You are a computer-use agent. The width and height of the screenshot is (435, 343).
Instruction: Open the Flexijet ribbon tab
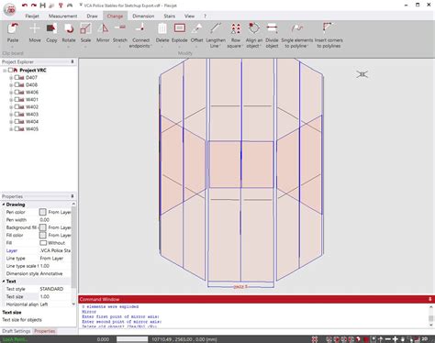(32, 16)
